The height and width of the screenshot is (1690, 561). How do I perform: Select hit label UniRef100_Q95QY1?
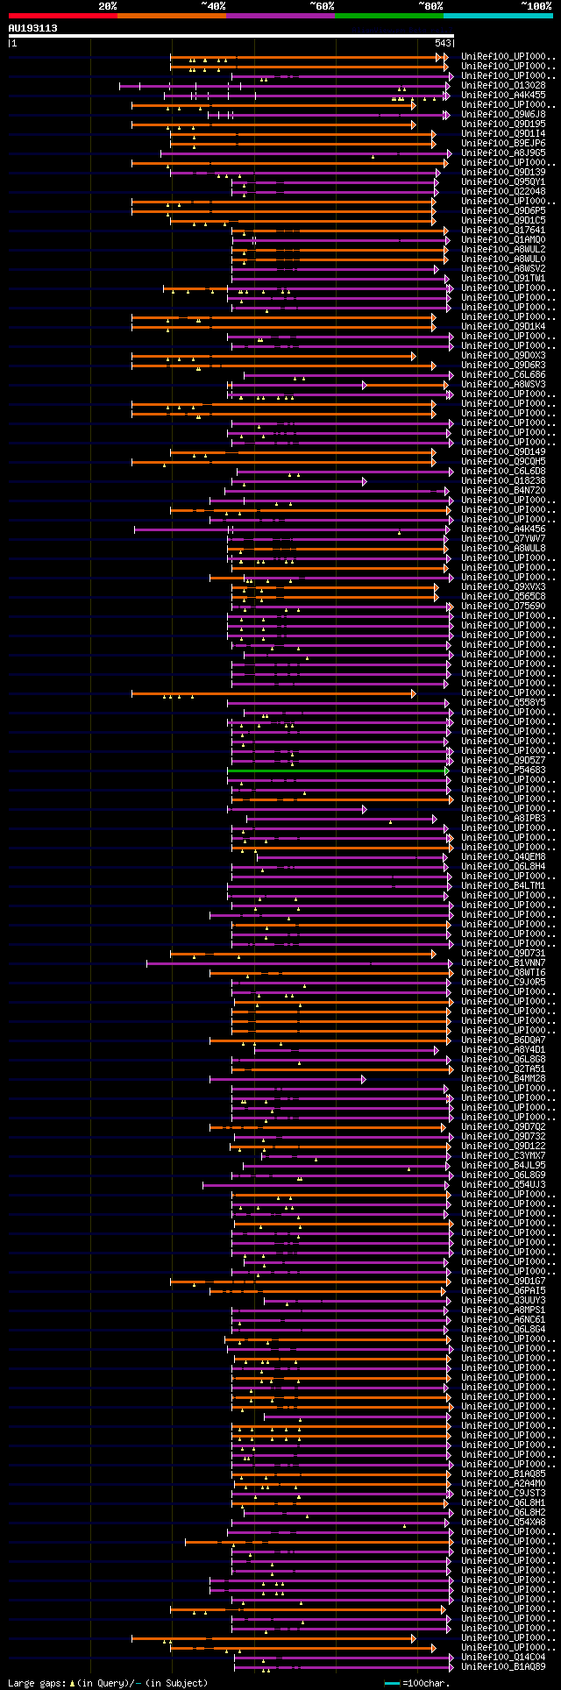point(503,181)
